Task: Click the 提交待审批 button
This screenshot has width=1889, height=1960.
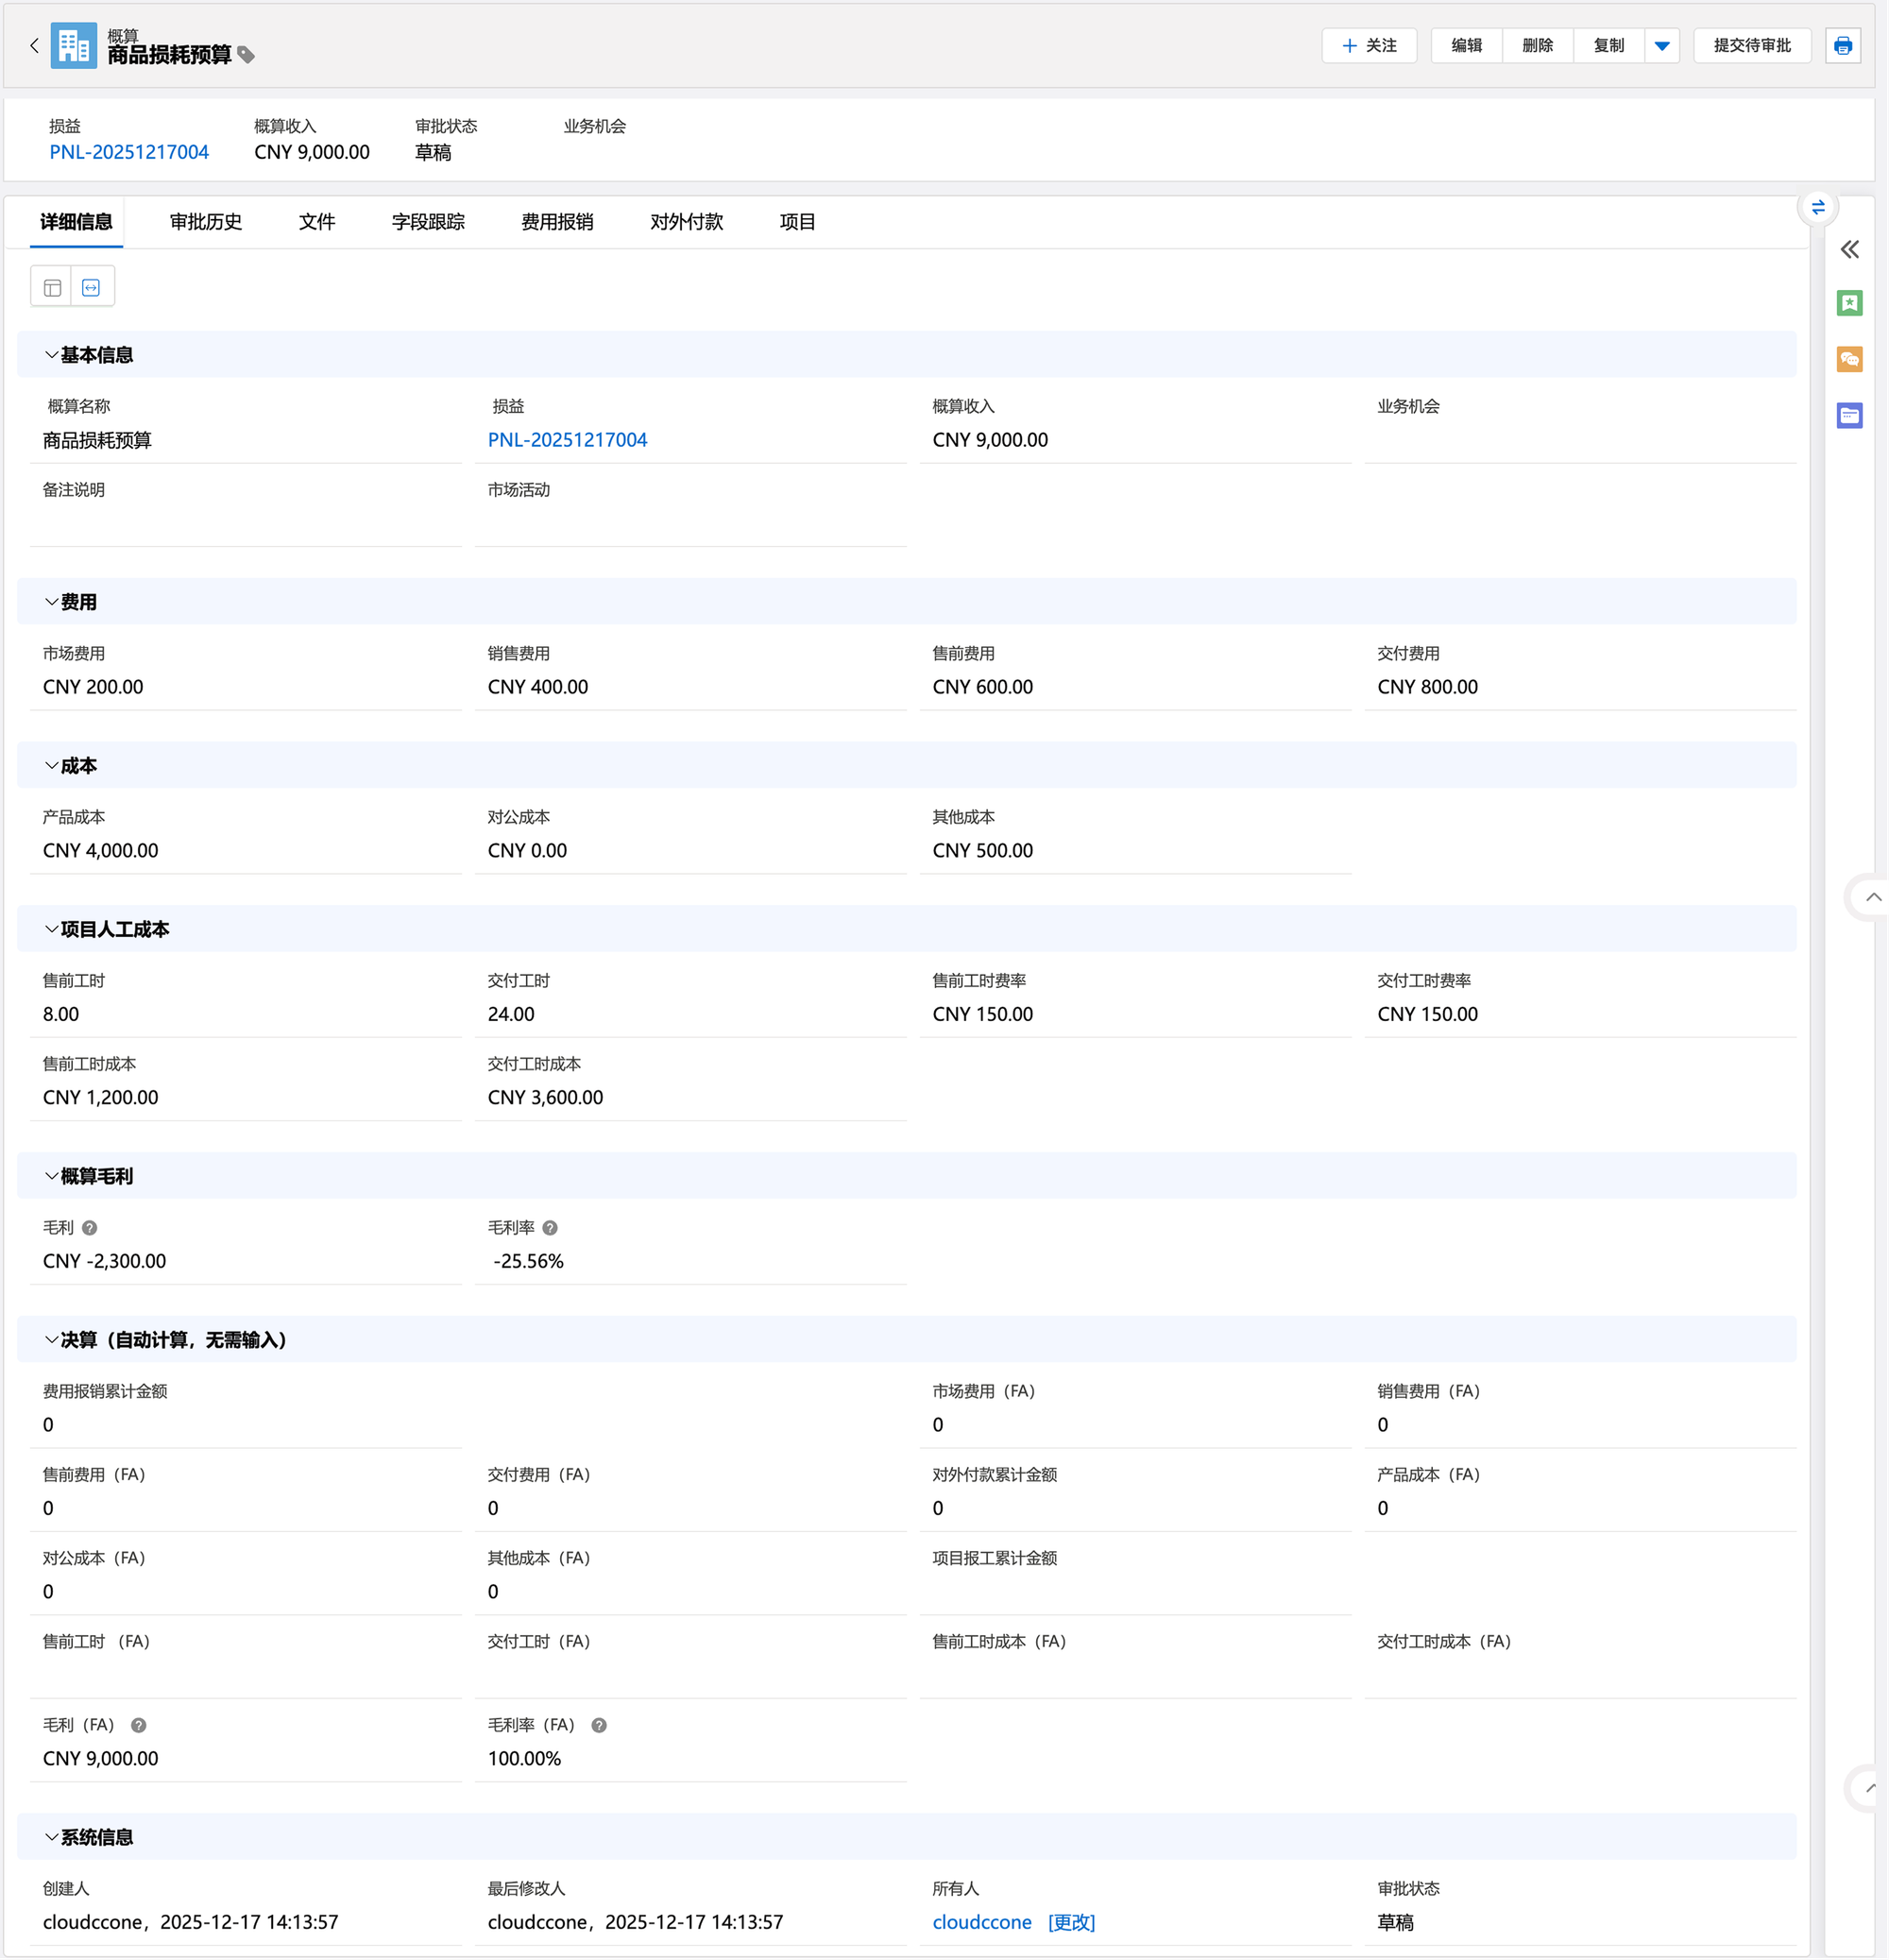Action: click(1752, 46)
